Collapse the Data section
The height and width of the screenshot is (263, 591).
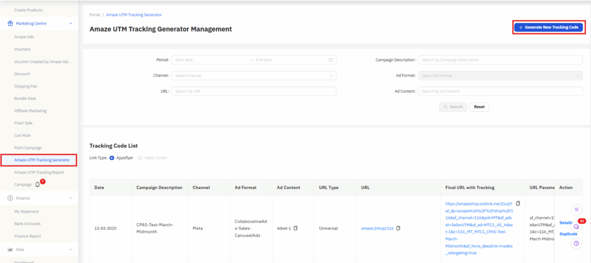(70, 249)
